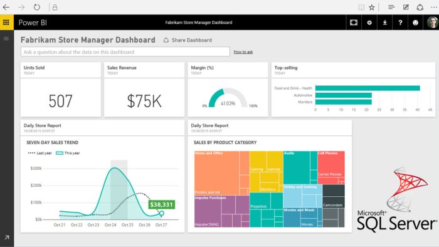Click Share Dashboard
The width and height of the screenshot is (439, 247).
(x=188, y=40)
